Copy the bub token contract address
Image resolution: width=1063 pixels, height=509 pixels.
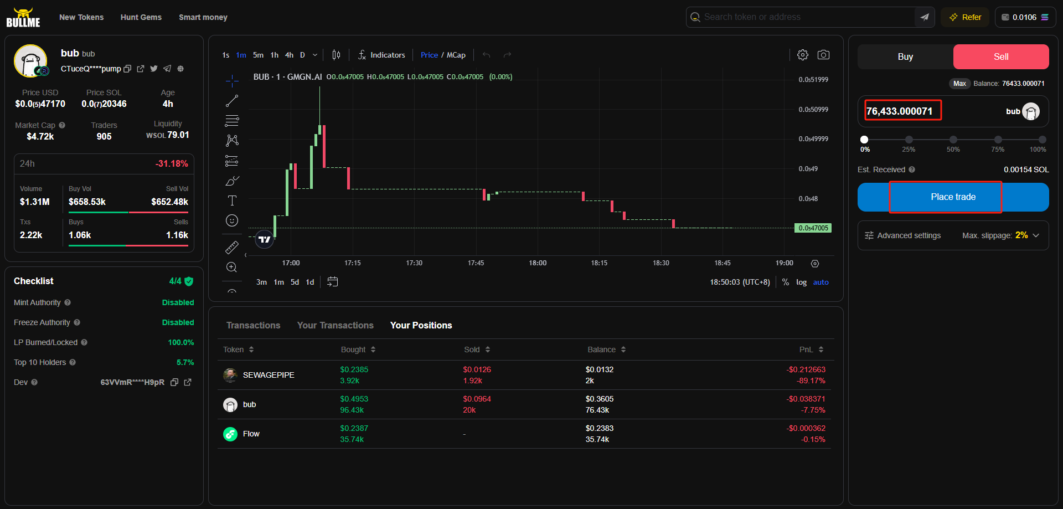click(x=128, y=69)
